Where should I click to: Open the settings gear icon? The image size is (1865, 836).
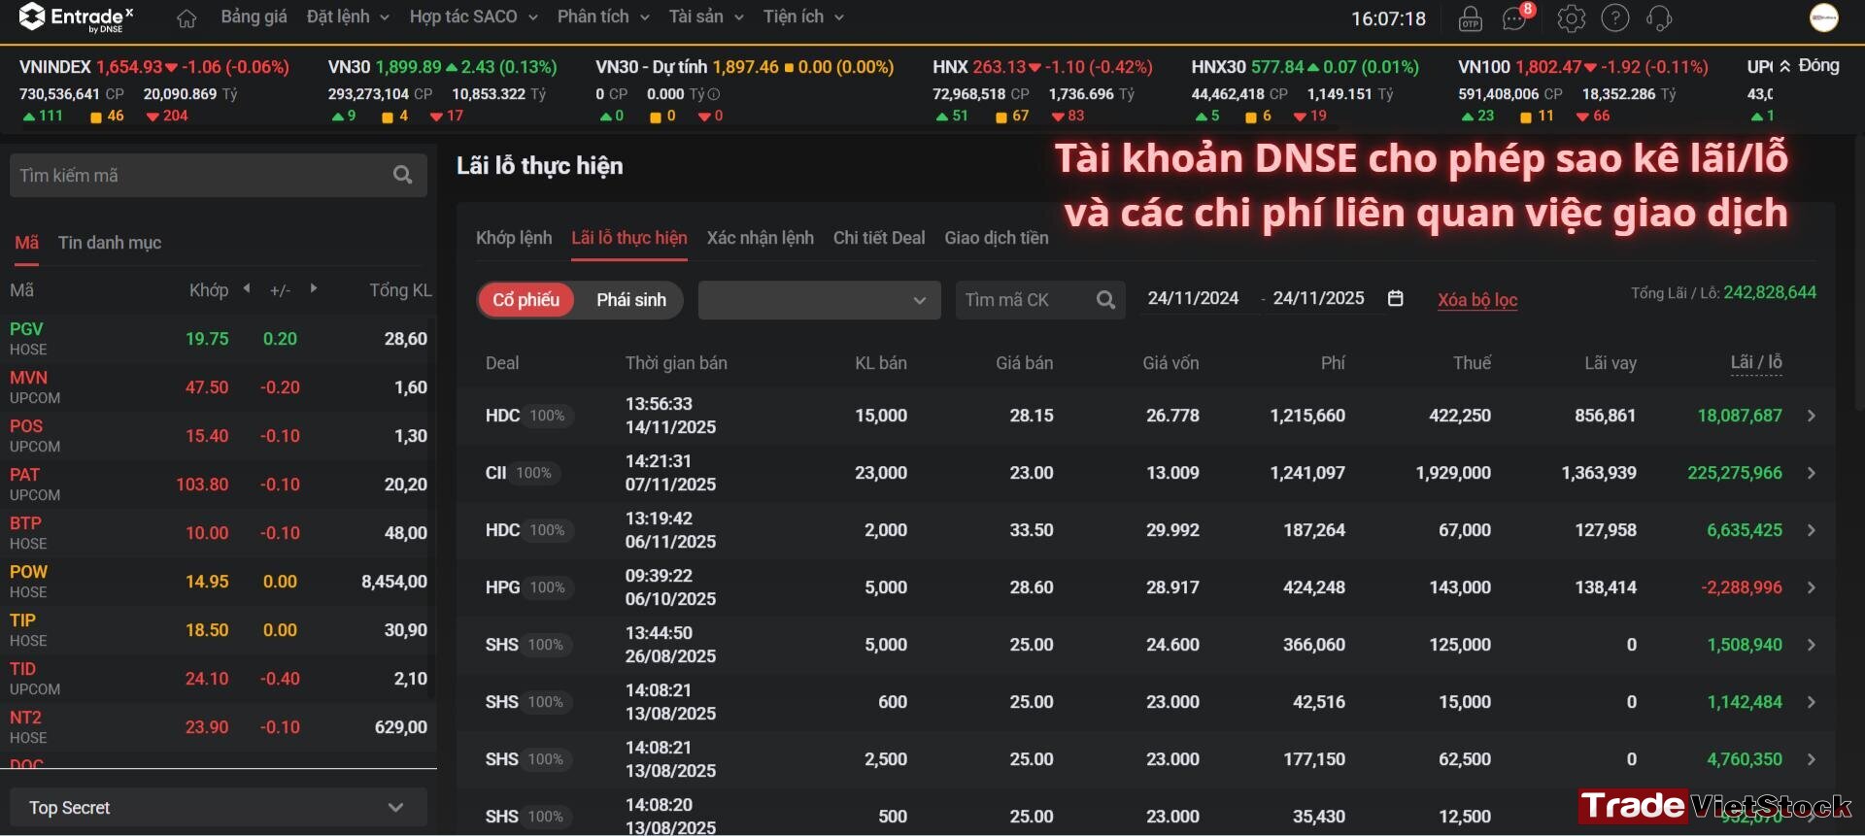(x=1571, y=18)
